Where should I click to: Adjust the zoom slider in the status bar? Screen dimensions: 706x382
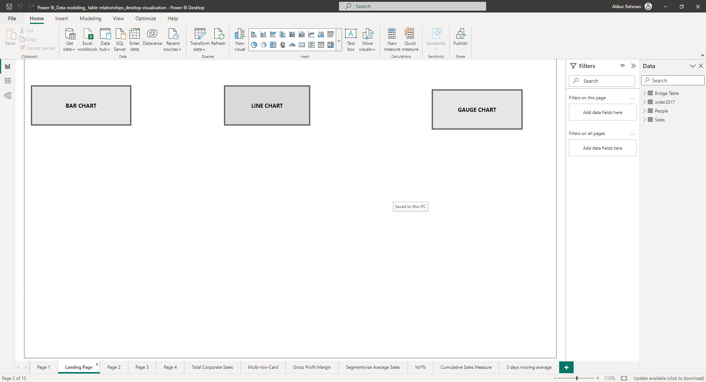[x=577, y=378]
